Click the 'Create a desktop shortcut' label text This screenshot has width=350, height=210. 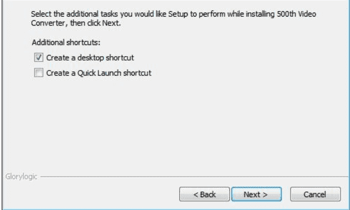90,58
